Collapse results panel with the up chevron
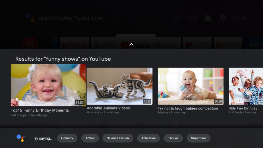Image resolution: width=263 pixels, height=148 pixels. pyautogui.click(x=131, y=44)
